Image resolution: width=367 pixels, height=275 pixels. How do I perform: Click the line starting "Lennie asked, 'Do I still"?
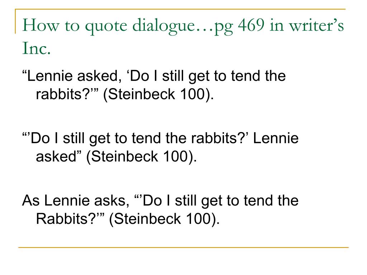[x=154, y=76]
